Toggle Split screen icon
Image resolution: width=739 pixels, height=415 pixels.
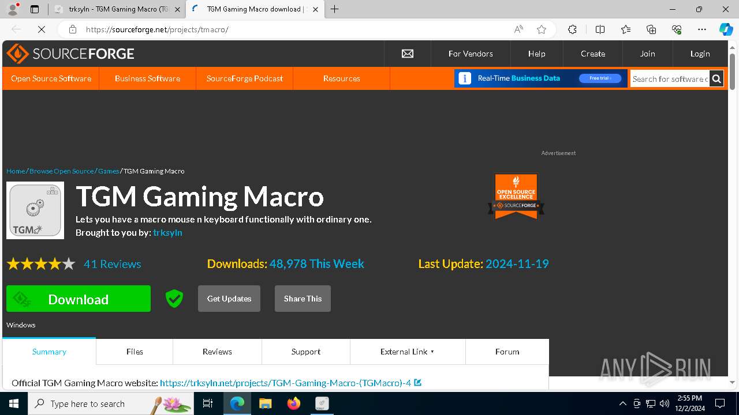[x=600, y=29]
